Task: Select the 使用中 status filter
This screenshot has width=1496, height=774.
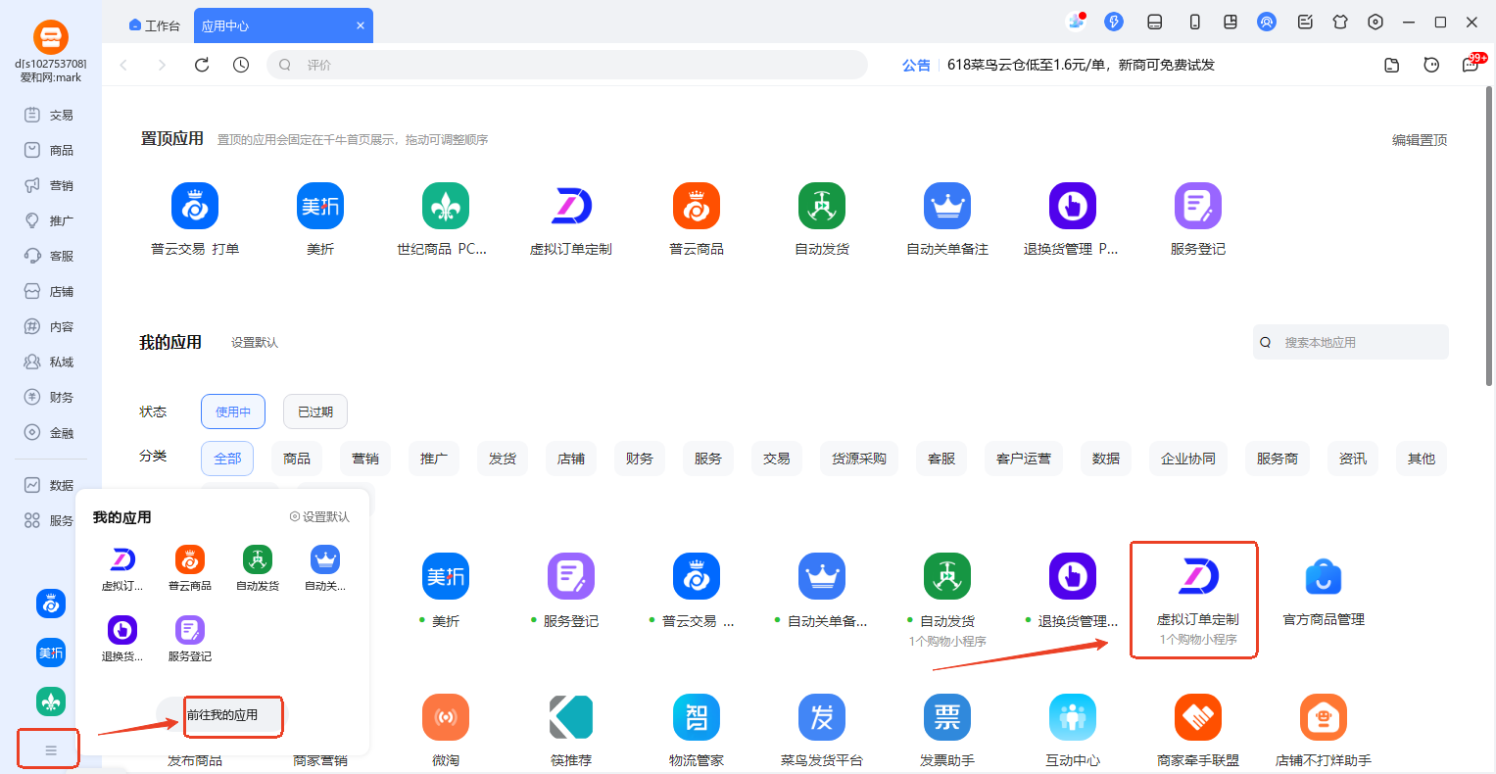Action: [233, 411]
